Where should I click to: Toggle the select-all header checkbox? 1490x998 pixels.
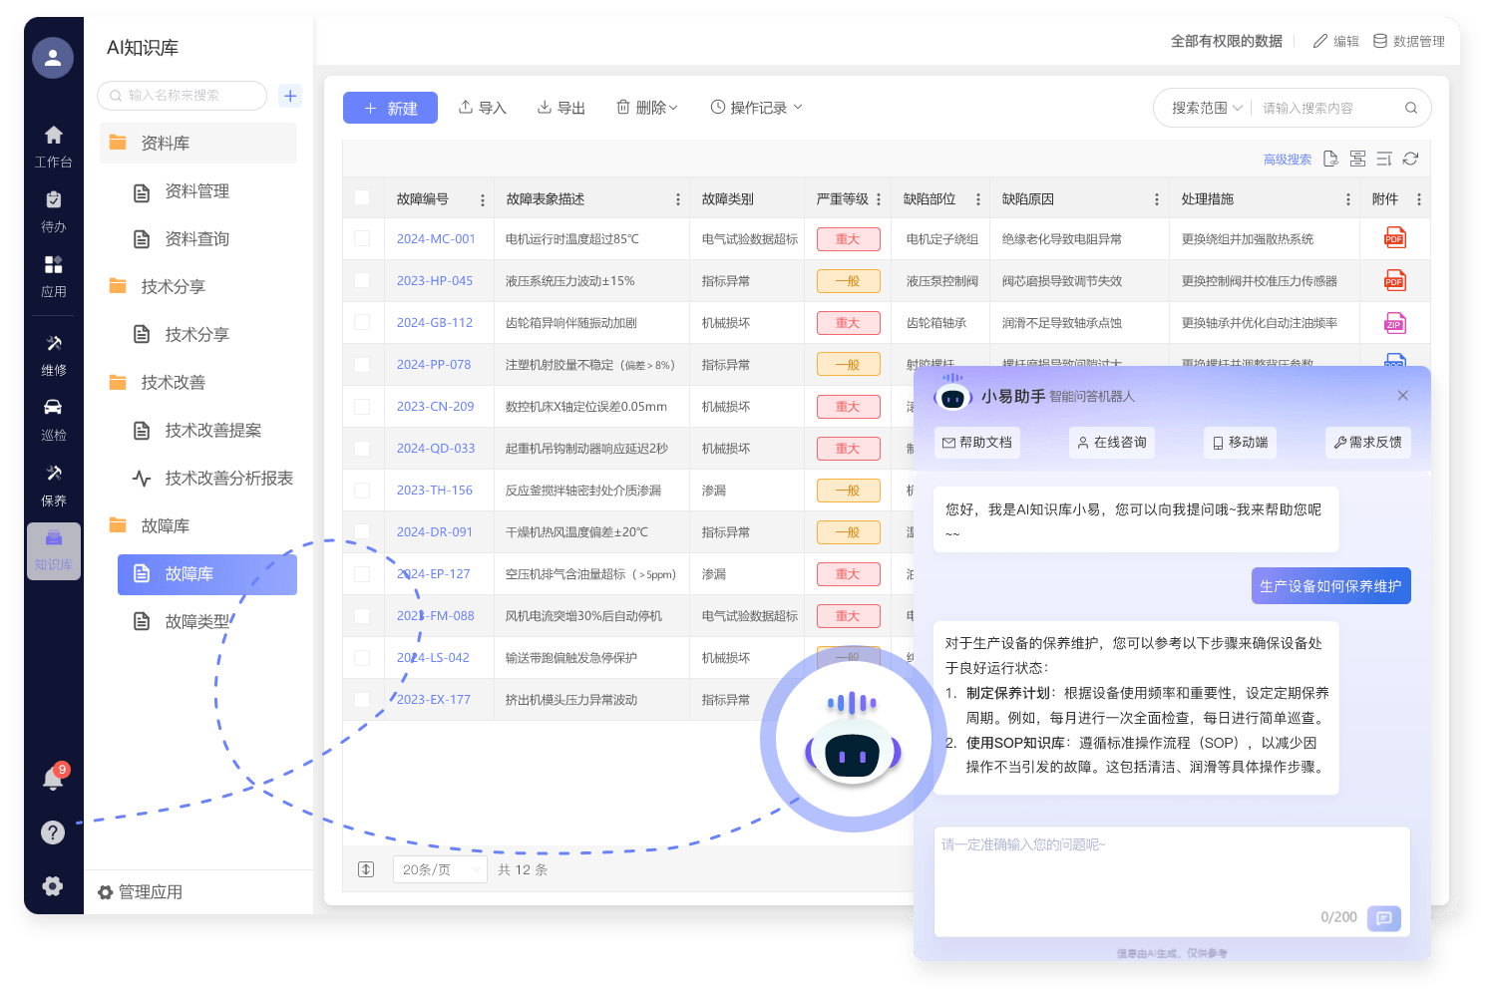tap(362, 197)
